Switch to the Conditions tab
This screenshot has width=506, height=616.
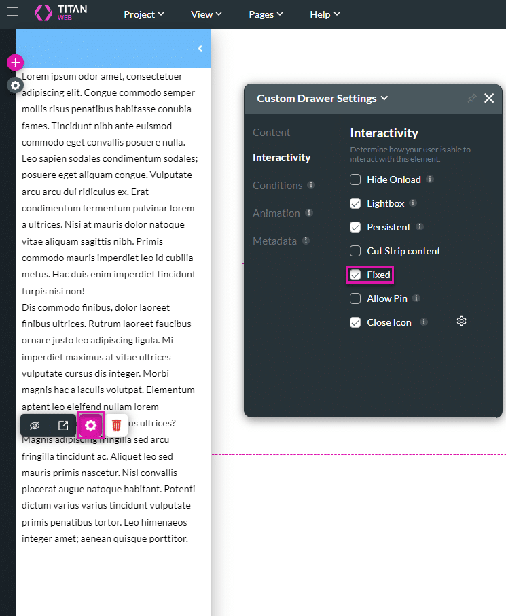(277, 185)
